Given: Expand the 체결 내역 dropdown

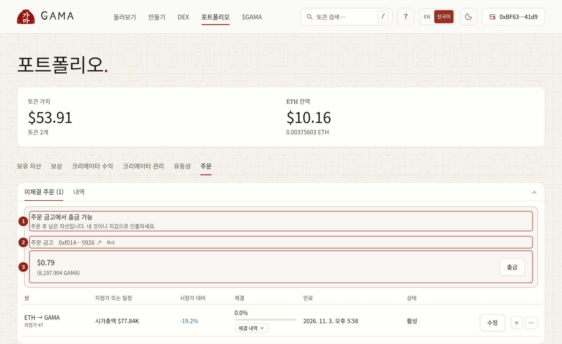Looking at the screenshot, I should click(251, 328).
